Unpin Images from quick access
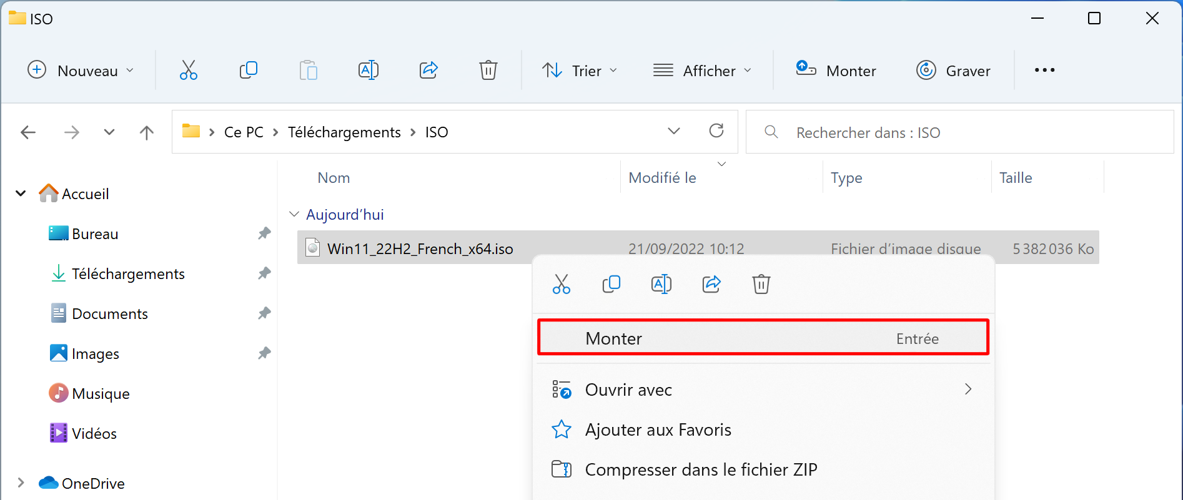 265,353
